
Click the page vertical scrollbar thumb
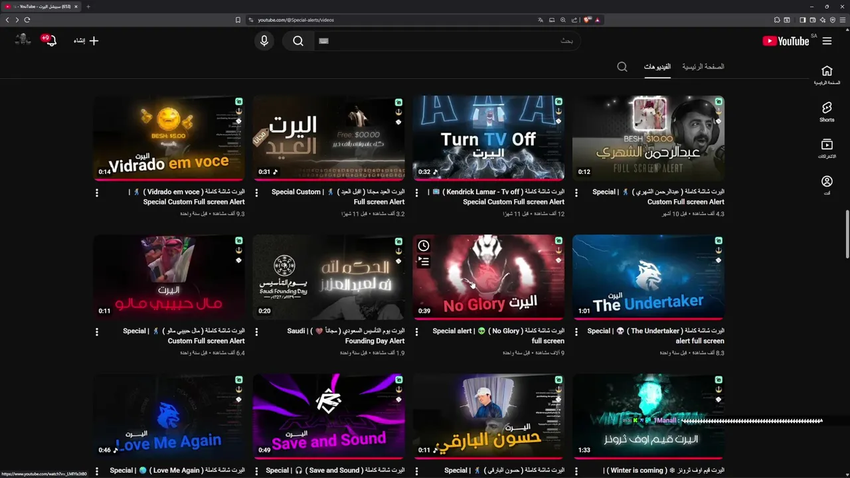pos(847,235)
